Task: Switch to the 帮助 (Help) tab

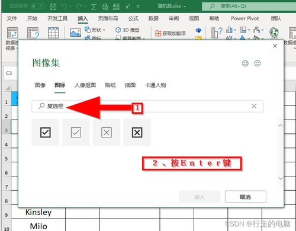Action: point(214,18)
